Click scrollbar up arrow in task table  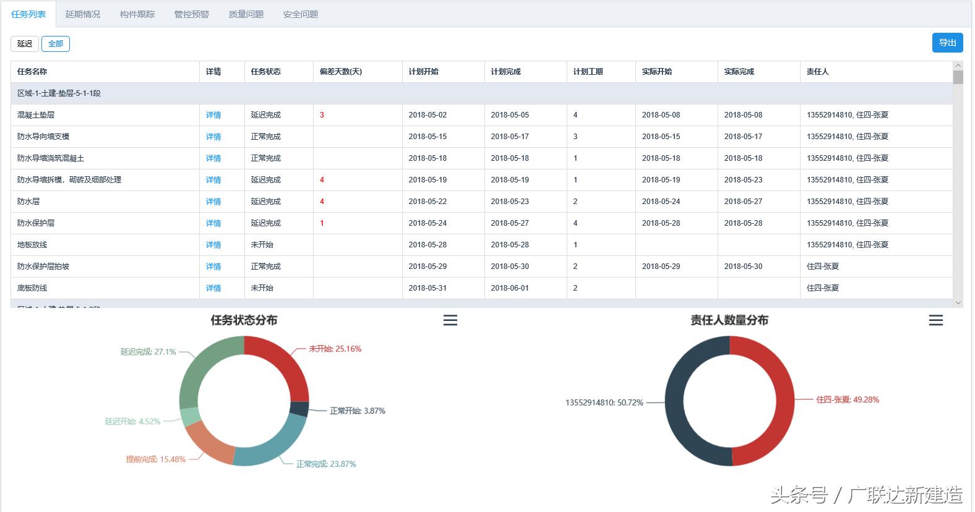958,66
